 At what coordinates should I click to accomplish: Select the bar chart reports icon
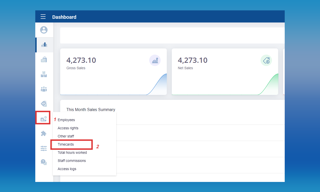(44, 45)
